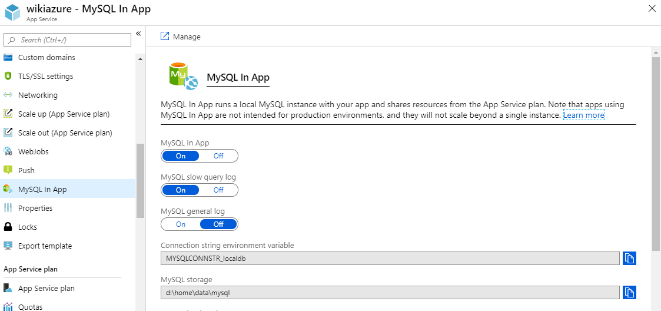Click the search magnifier icon

click(12, 40)
